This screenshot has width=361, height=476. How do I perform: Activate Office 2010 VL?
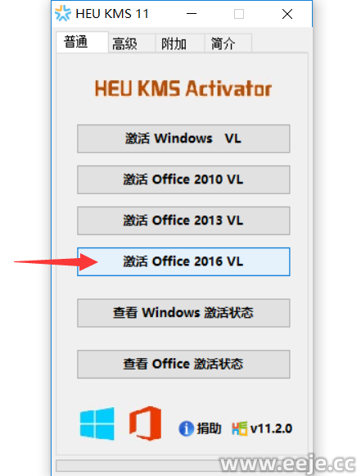(x=183, y=179)
